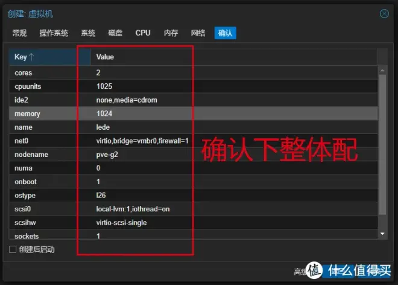Click the none,media=cdrom value

click(x=127, y=100)
